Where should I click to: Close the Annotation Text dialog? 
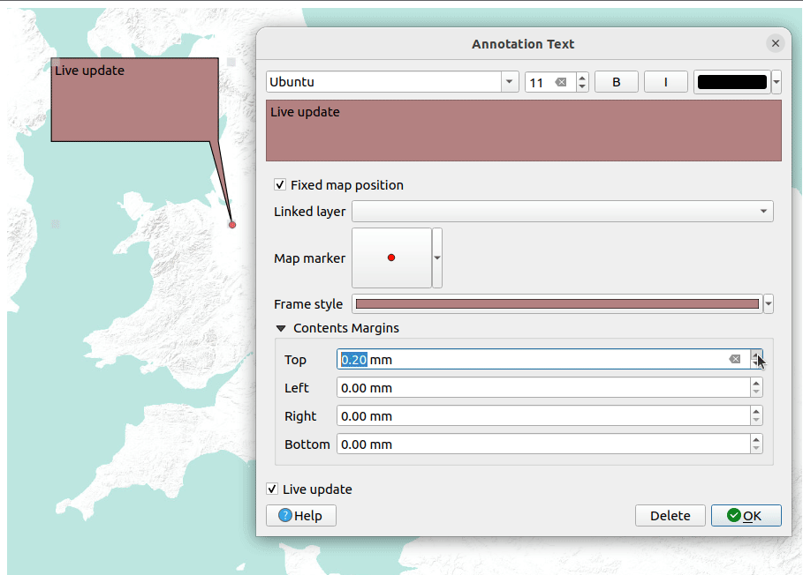click(775, 43)
